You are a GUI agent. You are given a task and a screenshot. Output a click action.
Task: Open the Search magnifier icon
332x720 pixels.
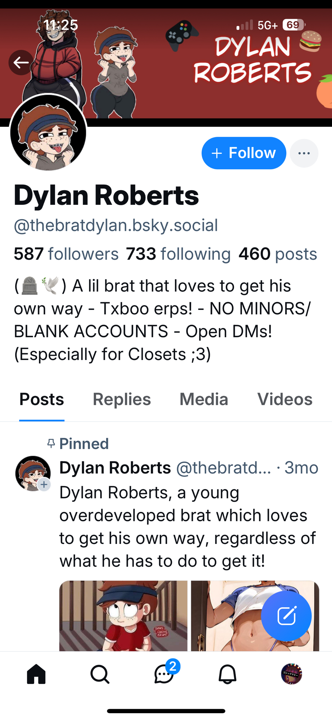click(x=100, y=674)
